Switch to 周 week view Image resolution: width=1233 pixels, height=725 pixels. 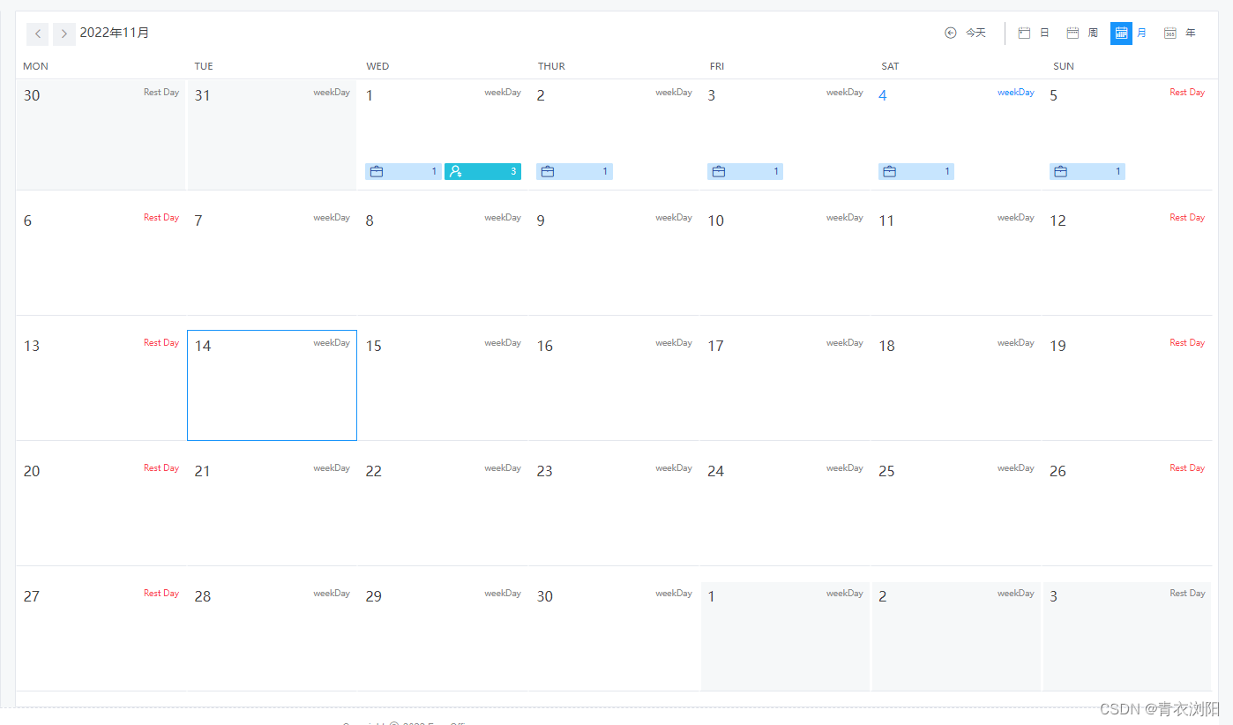click(x=1082, y=33)
